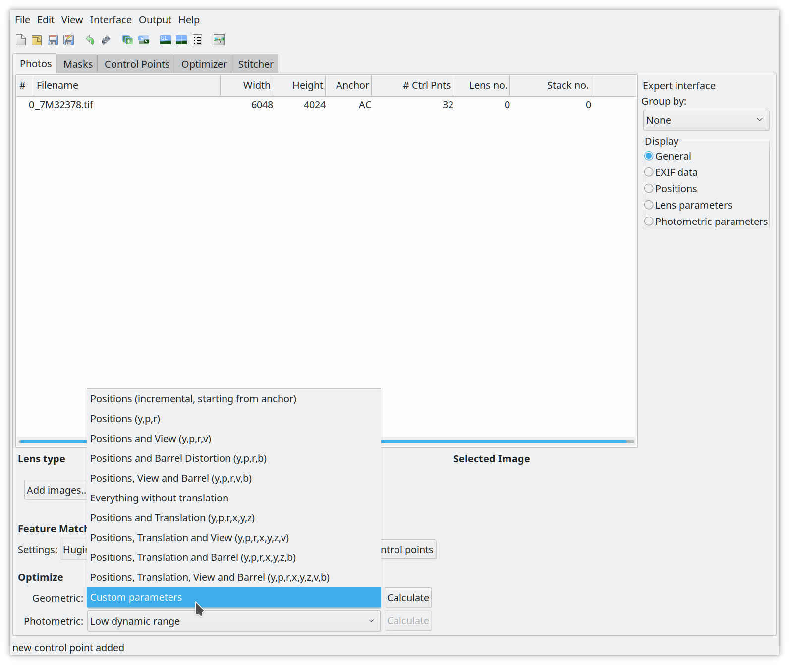The width and height of the screenshot is (789, 665).
Task: Choose Positions (incremental, starting from anchor)
Action: 234,399
